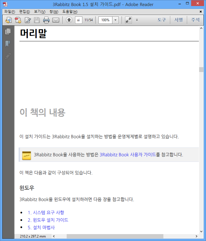Click the Open file toolbar icon
206x241 pixels.
[8, 20]
